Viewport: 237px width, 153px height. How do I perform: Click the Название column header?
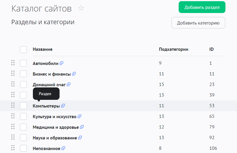point(42,49)
